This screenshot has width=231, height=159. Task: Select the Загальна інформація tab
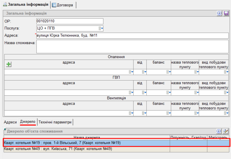[x=26, y=5]
